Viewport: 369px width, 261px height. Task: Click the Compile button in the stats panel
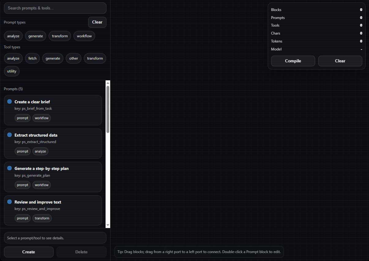(x=293, y=61)
